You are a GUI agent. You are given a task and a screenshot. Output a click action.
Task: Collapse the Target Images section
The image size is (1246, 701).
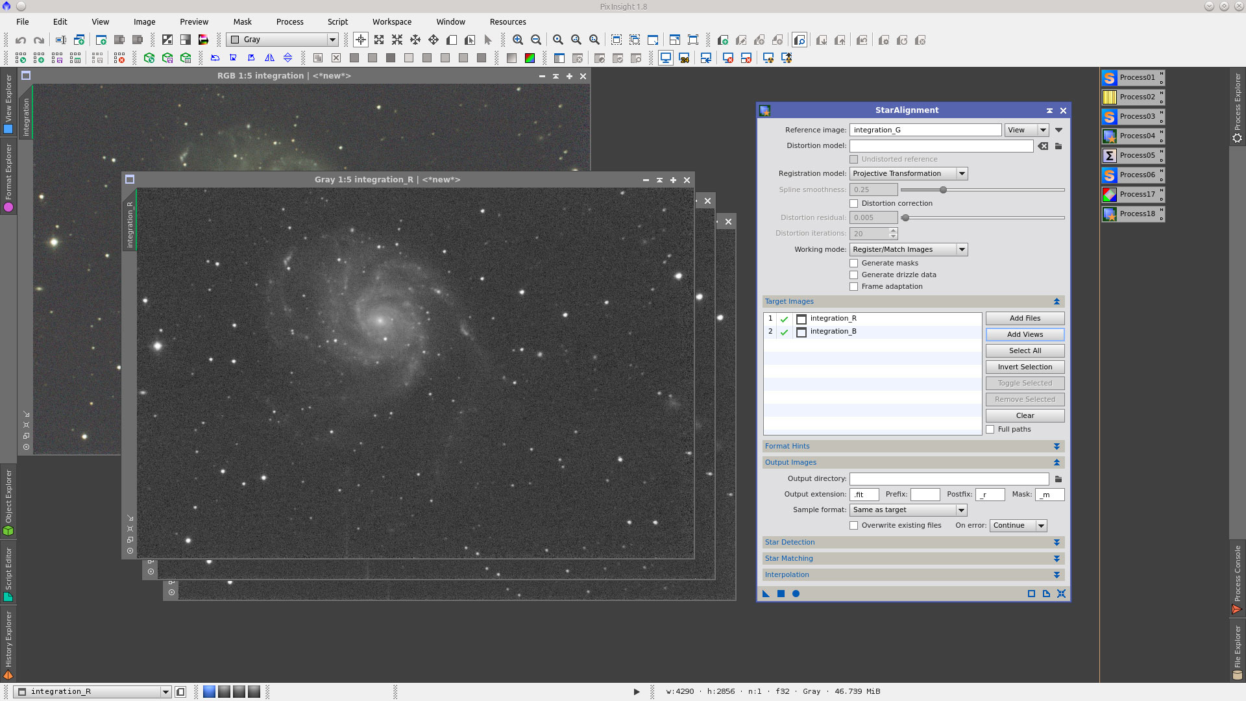click(1057, 301)
